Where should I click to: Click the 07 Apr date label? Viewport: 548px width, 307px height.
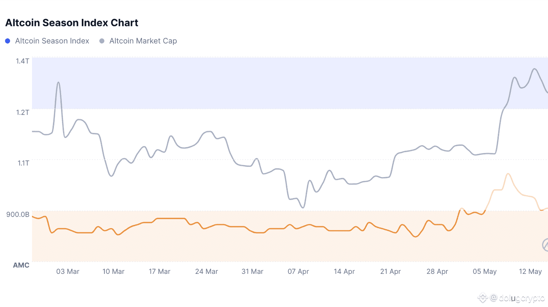tap(298, 272)
